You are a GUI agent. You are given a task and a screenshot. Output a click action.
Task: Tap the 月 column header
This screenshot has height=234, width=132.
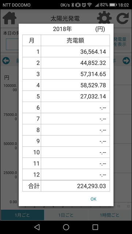32,41
